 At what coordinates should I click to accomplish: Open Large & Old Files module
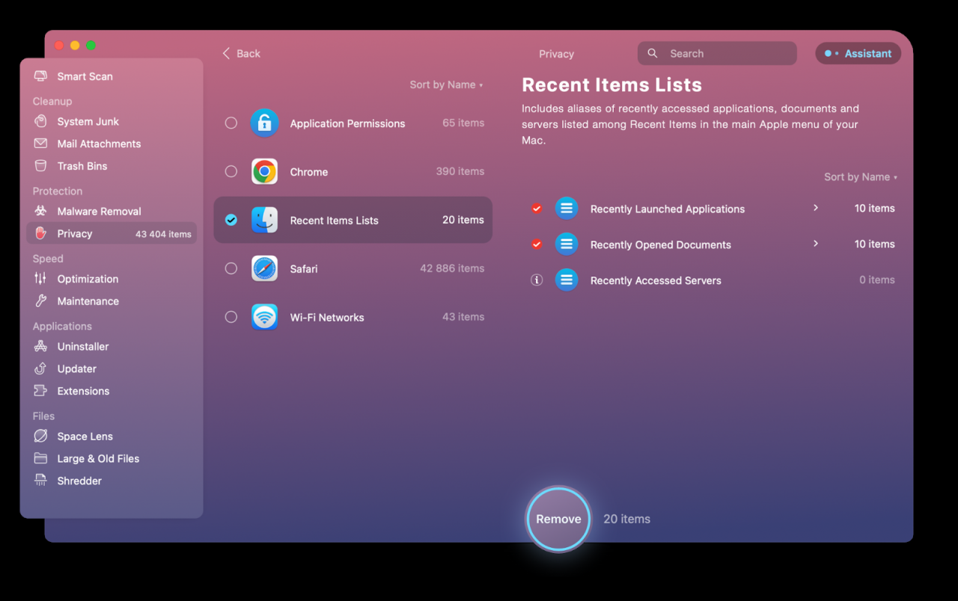pos(112,458)
